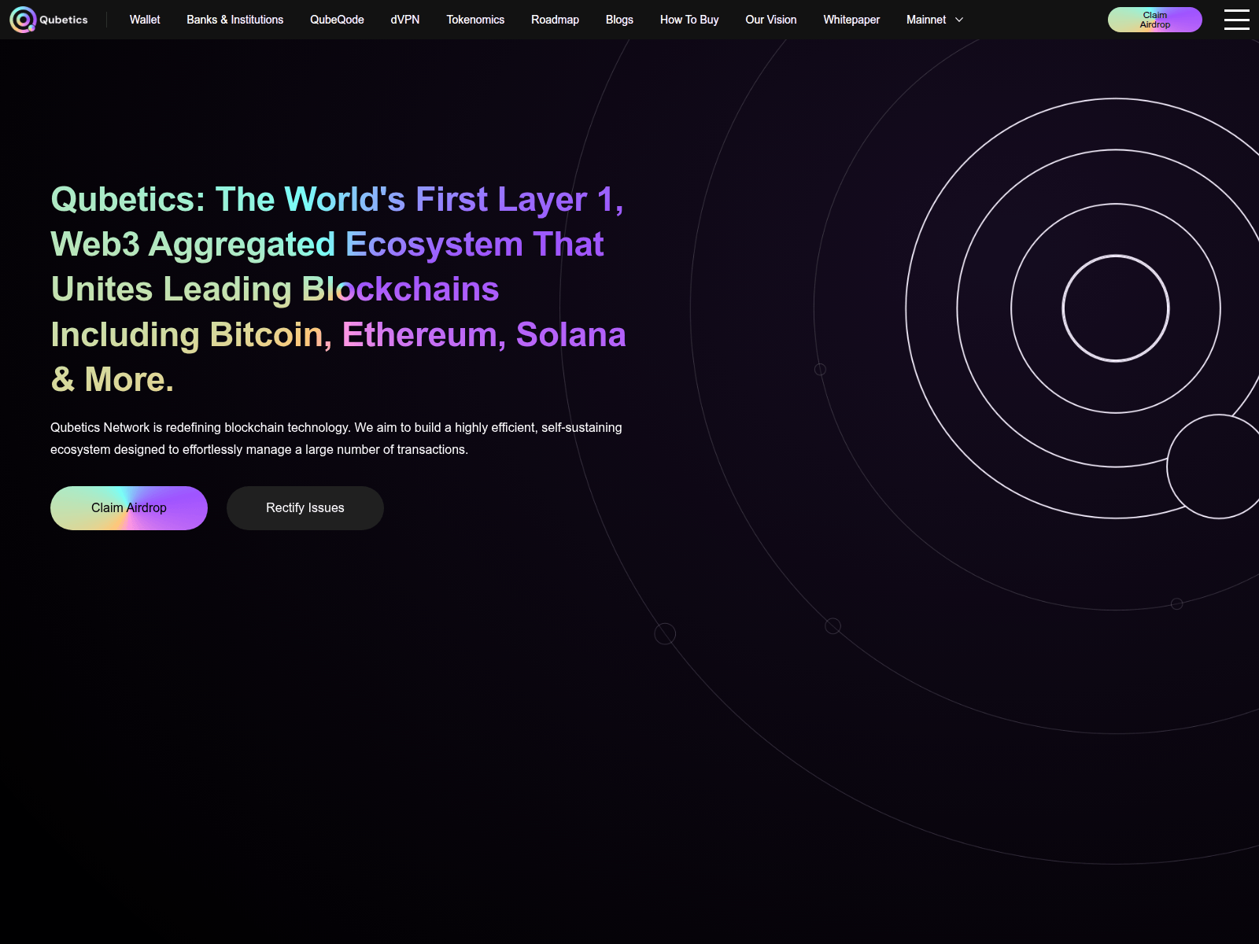Expand the Mainnet dropdown

(934, 20)
